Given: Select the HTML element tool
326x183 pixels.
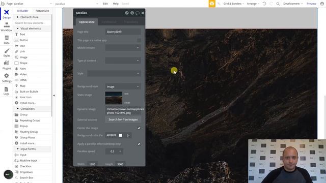Looking at the screenshot, I should pyautogui.click(x=23, y=80).
